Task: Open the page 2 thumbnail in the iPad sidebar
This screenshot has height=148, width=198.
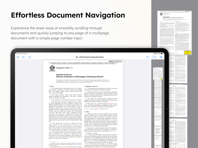Action: (158, 84)
